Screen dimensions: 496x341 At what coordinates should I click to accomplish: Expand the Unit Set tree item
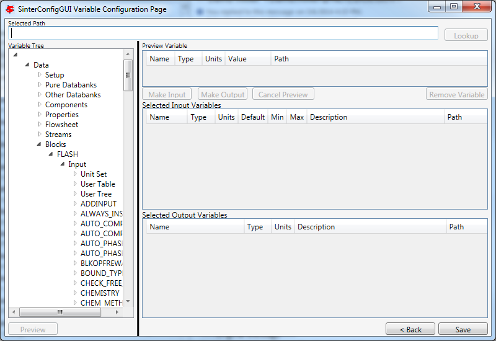click(75, 174)
